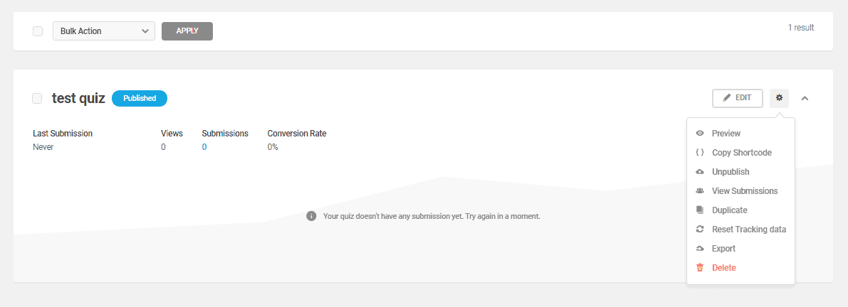Click the eye icon next to Preview
This screenshot has height=307, width=848.
(x=700, y=134)
